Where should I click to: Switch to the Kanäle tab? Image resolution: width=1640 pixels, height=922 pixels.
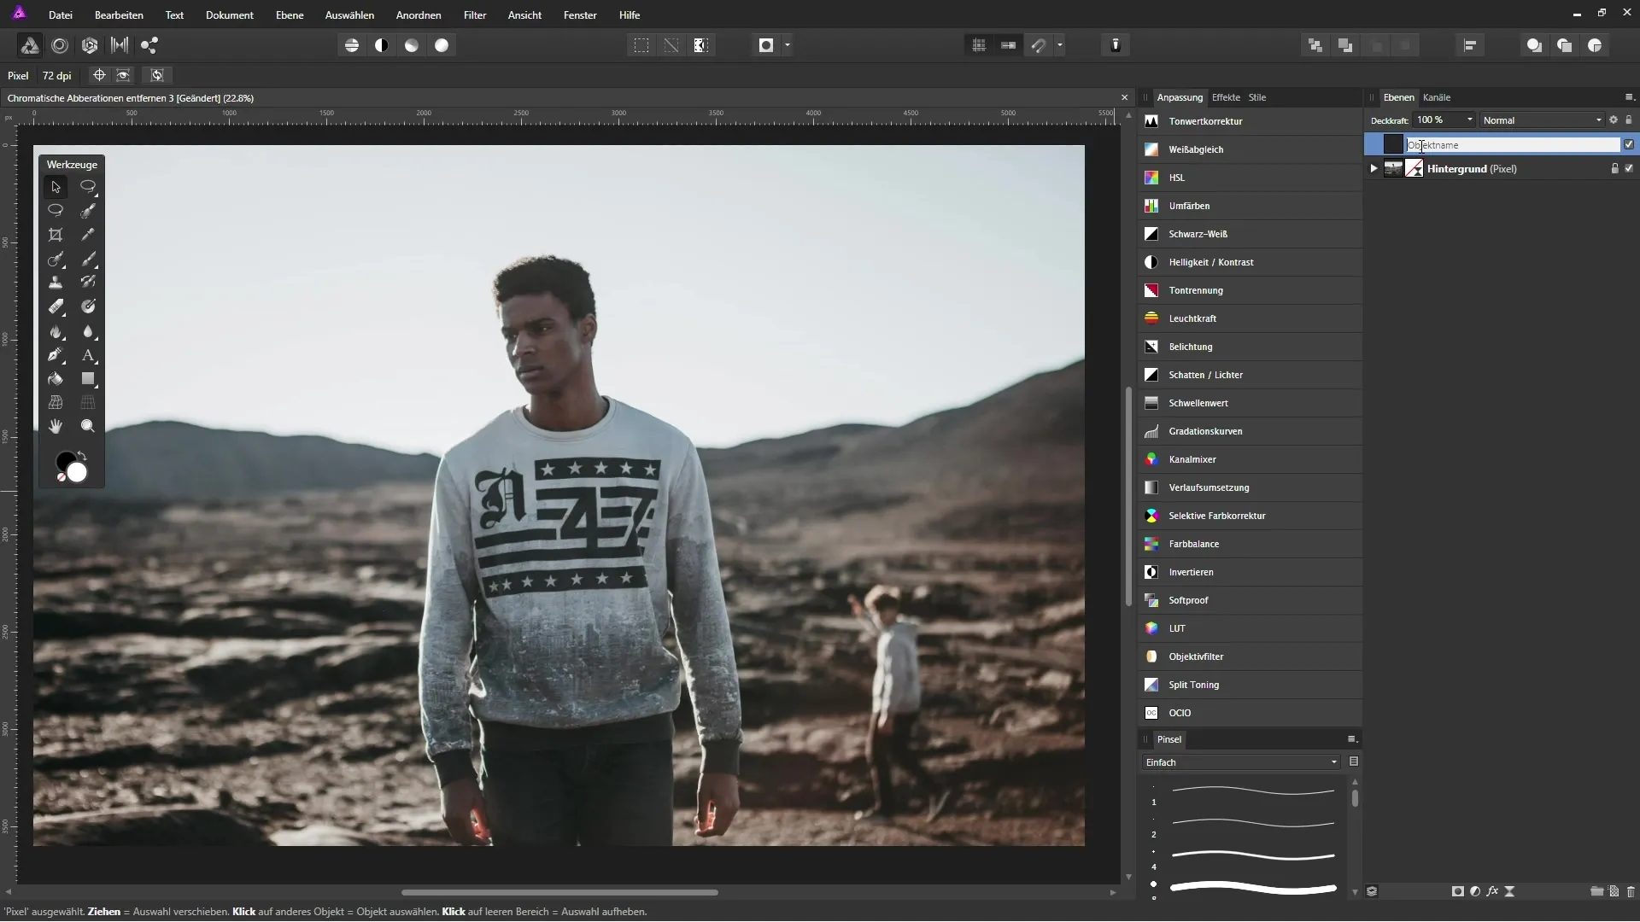pyautogui.click(x=1437, y=97)
